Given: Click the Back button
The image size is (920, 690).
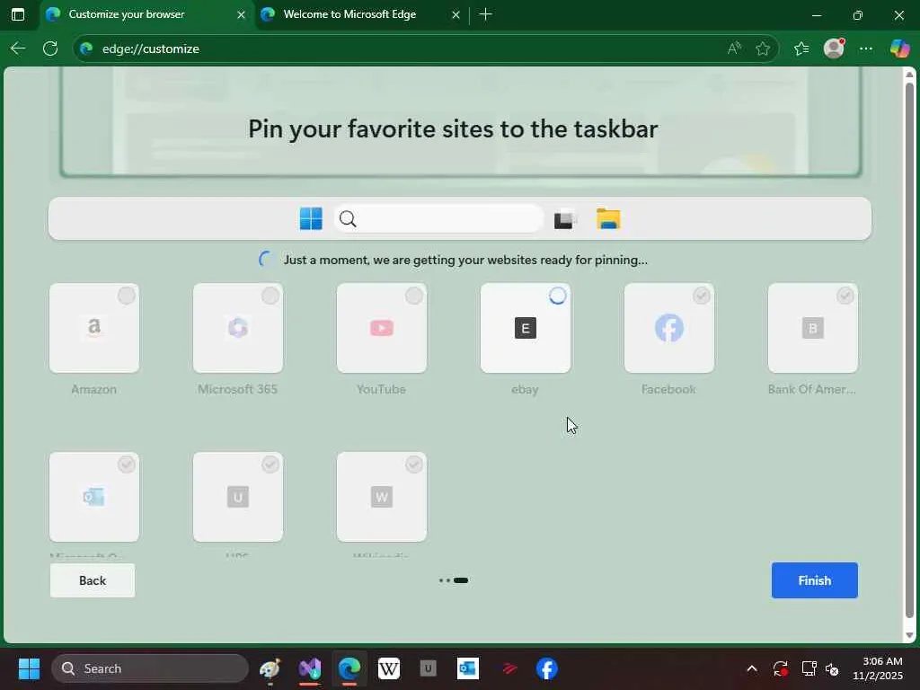Looking at the screenshot, I should [93, 580].
